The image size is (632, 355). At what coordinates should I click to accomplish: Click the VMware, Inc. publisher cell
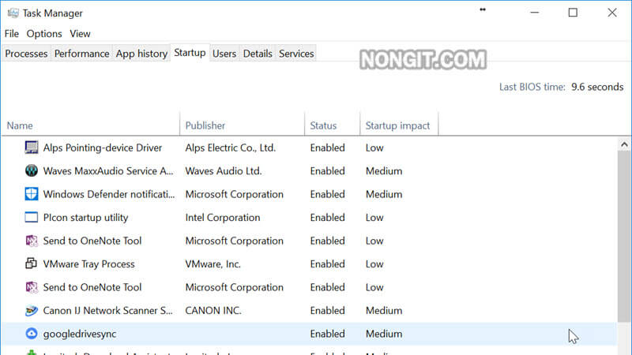(x=213, y=264)
